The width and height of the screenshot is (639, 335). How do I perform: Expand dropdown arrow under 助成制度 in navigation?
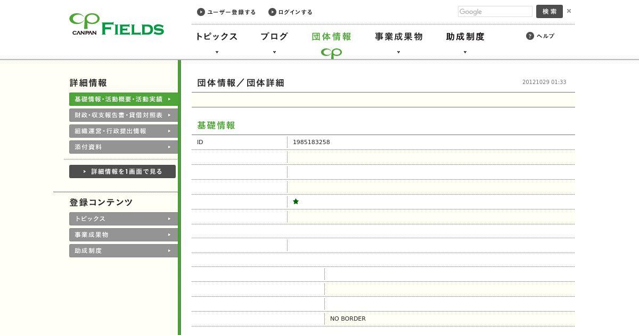pyautogui.click(x=465, y=52)
